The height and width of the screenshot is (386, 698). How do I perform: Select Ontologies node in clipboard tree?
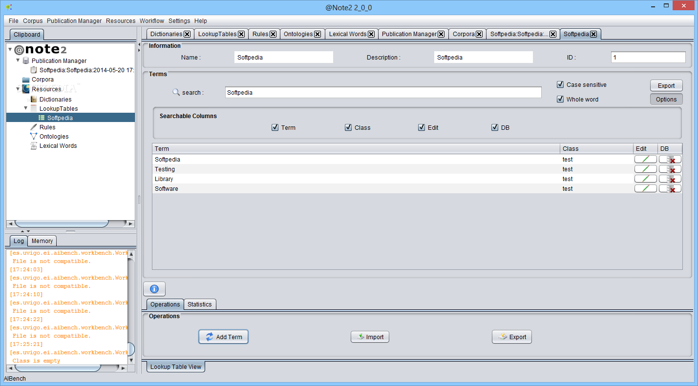tap(54, 137)
